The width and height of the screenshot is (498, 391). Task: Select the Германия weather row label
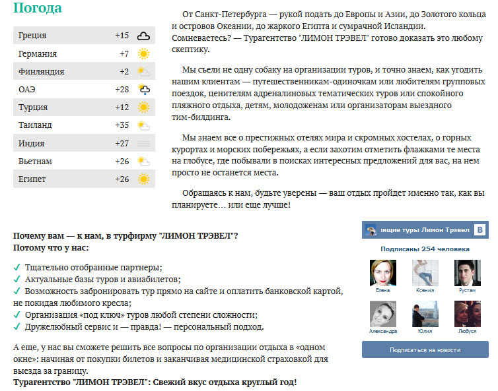(38, 54)
